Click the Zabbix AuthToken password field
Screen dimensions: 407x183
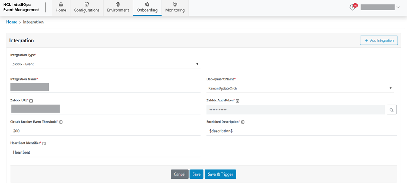[296, 110]
